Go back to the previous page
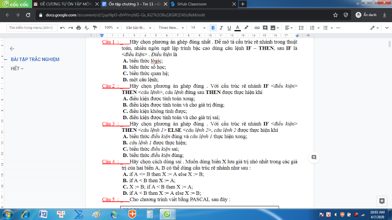Screen dimensions: 392x220 click(x=8, y=15)
